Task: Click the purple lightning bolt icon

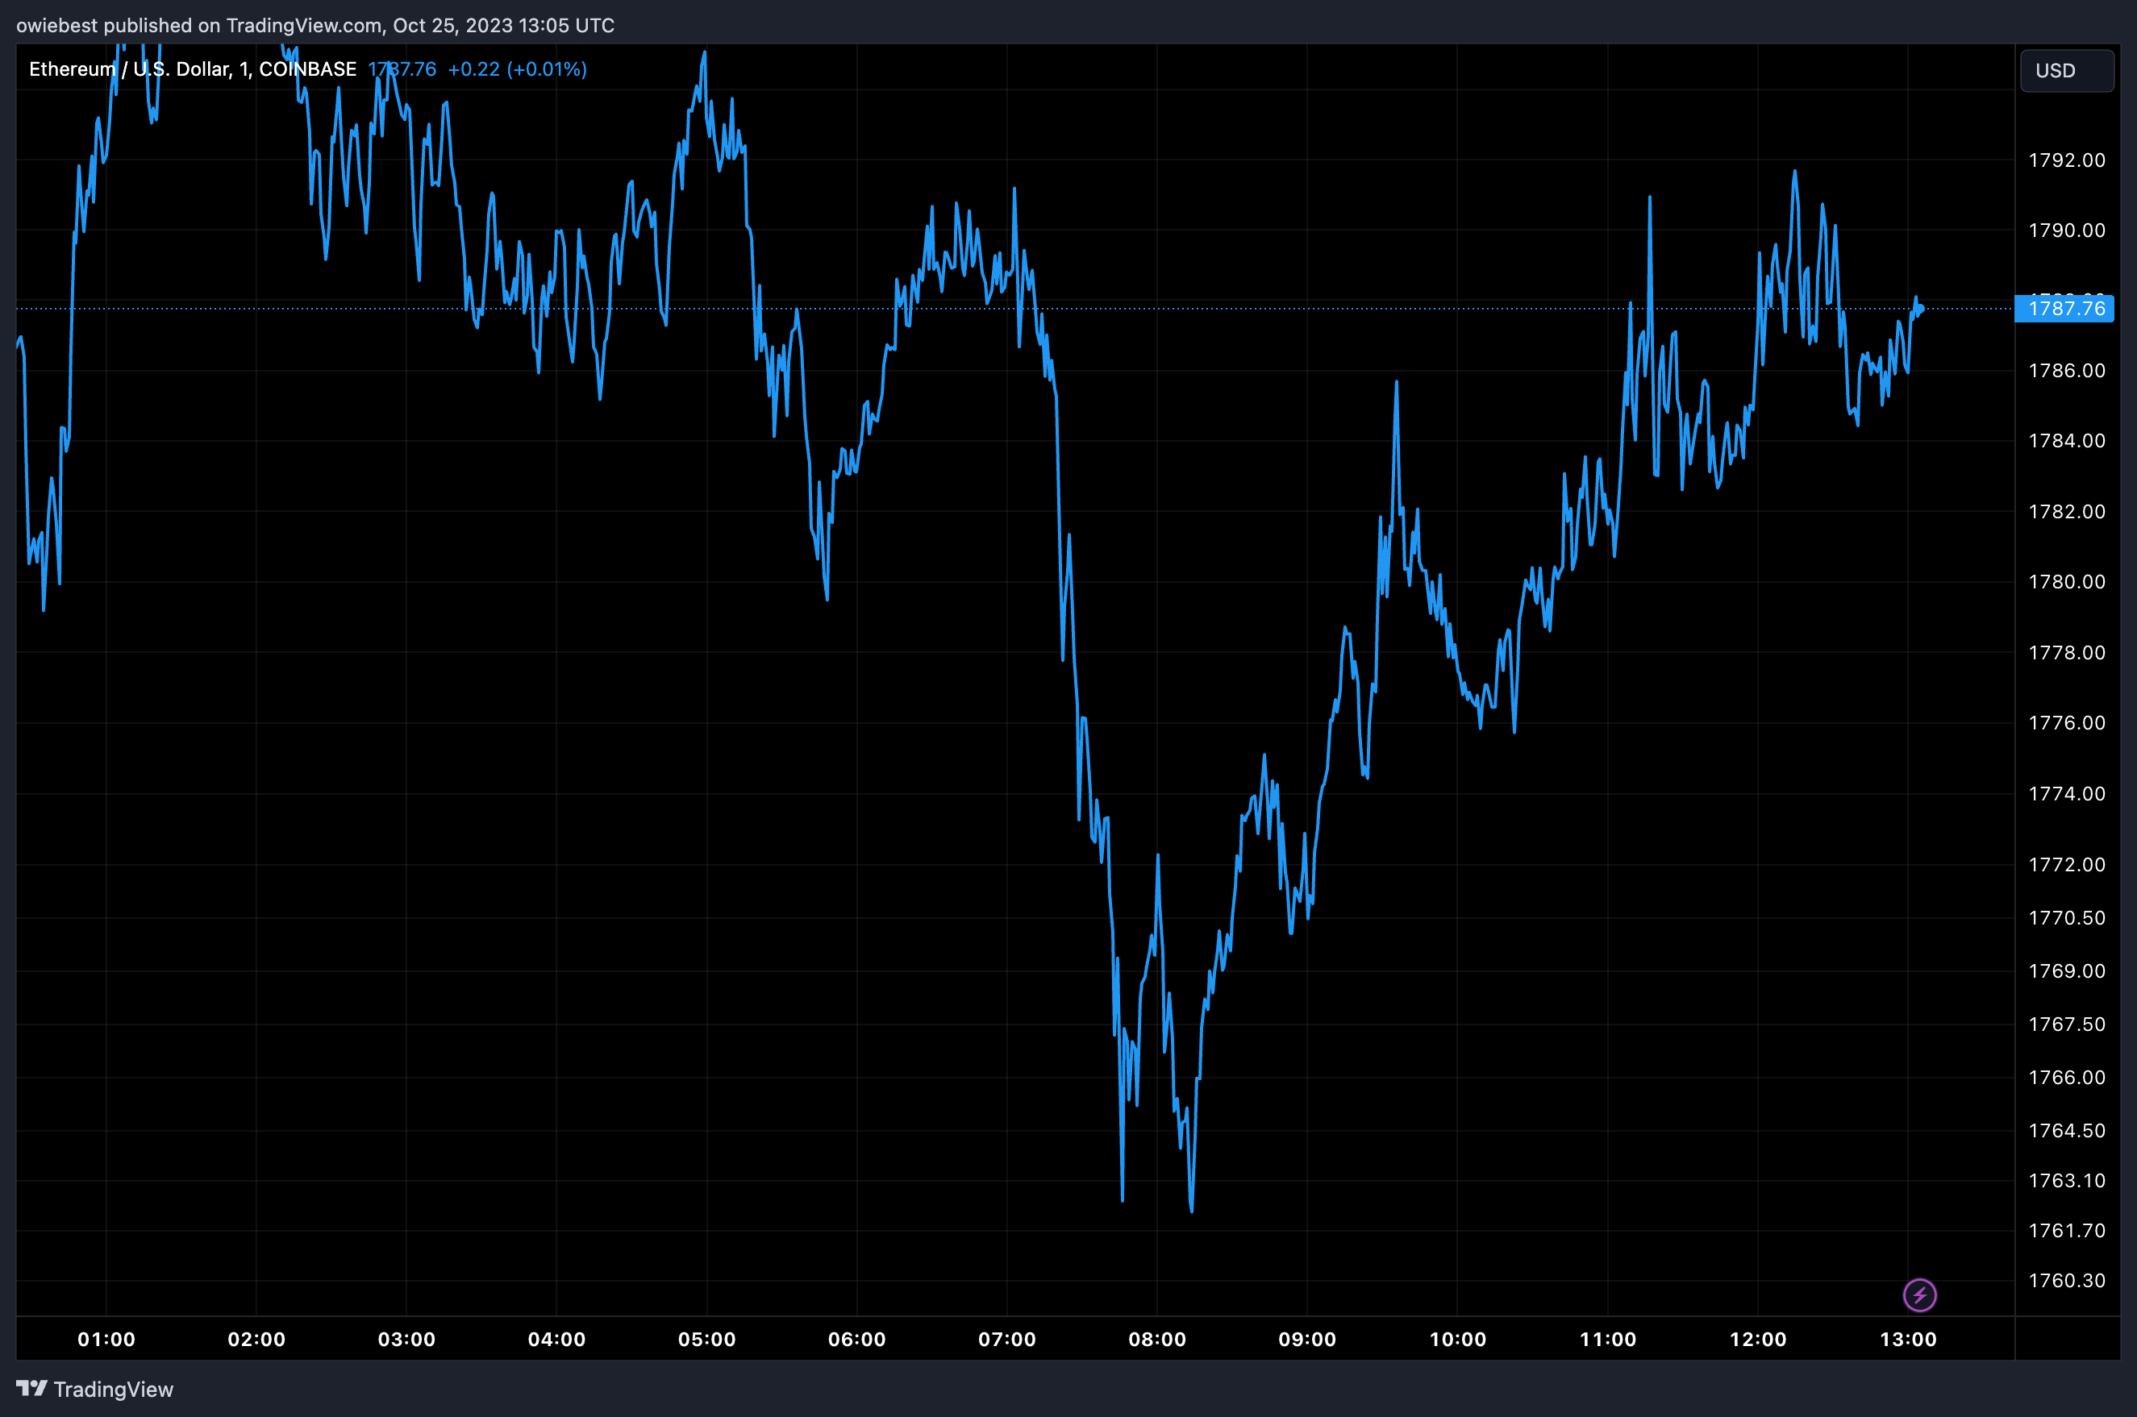Action: tap(1919, 1295)
